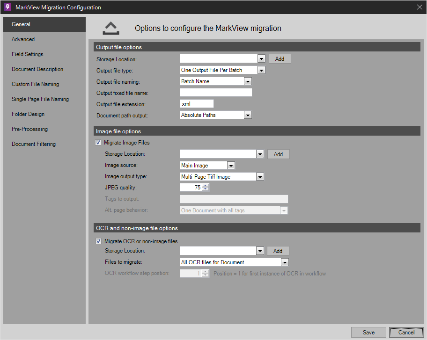
Task: Switch to Folder Design tab
Action: click(x=44, y=114)
